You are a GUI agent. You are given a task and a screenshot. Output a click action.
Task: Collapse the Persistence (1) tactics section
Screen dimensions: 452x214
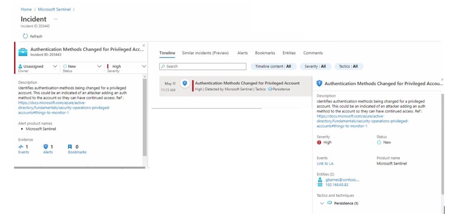(x=322, y=203)
